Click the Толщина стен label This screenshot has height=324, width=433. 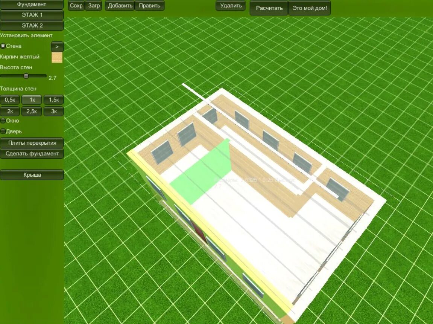coord(18,89)
